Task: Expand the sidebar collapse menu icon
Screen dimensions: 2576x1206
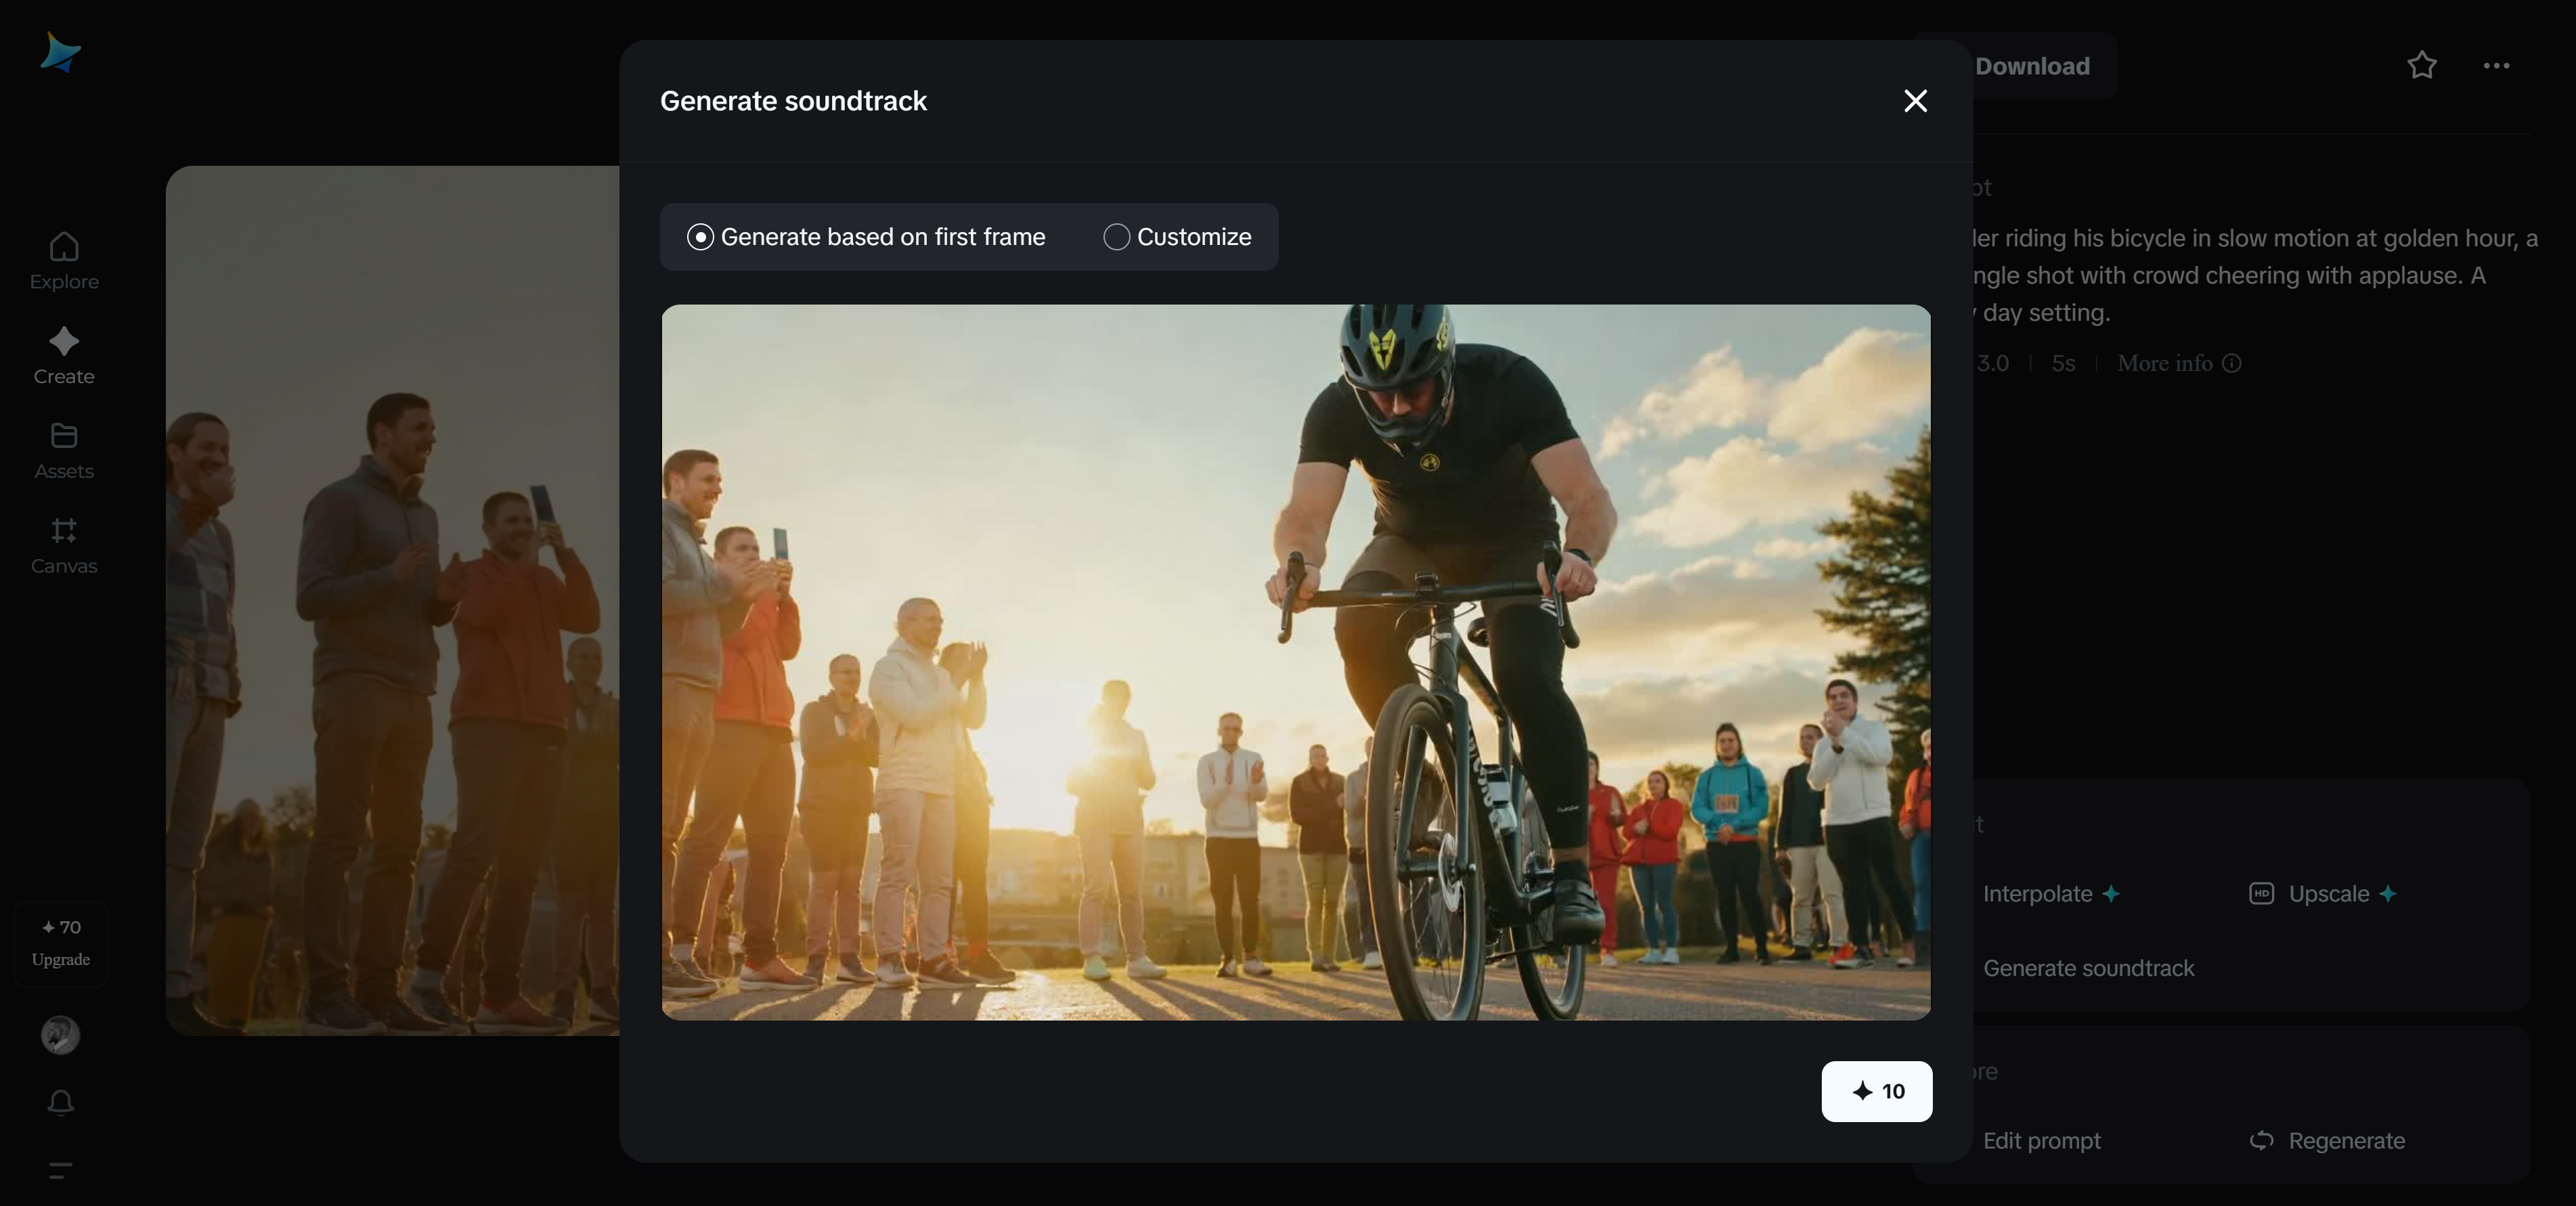Action: (61, 1170)
